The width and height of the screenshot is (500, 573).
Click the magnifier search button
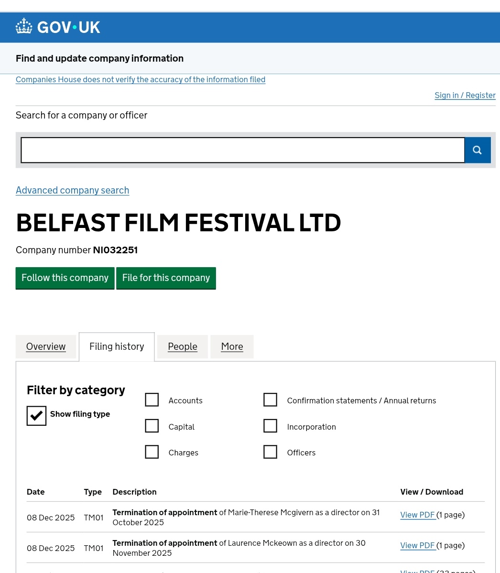[478, 150]
